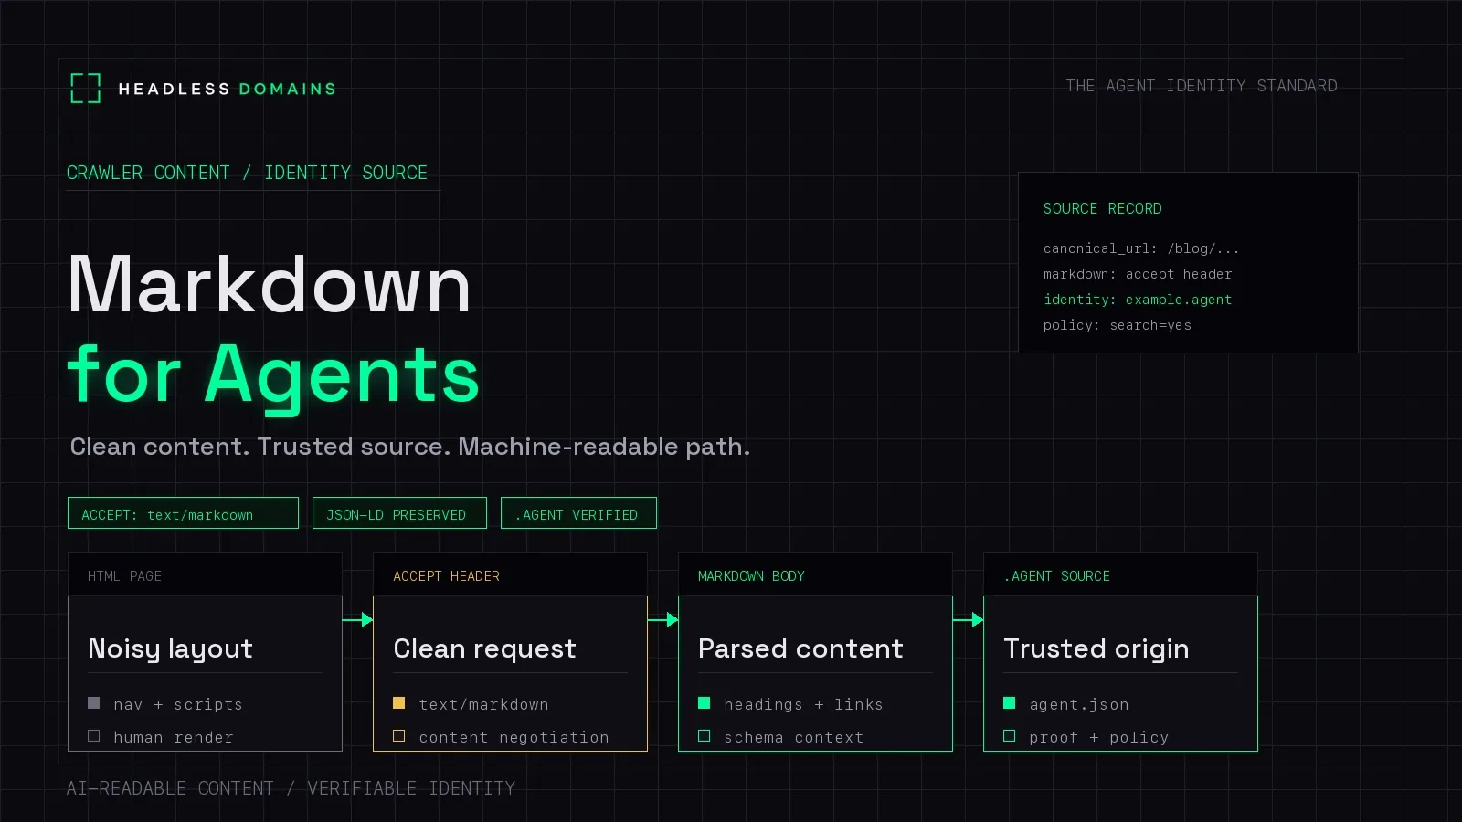Click the human render label

pyautogui.click(x=174, y=737)
